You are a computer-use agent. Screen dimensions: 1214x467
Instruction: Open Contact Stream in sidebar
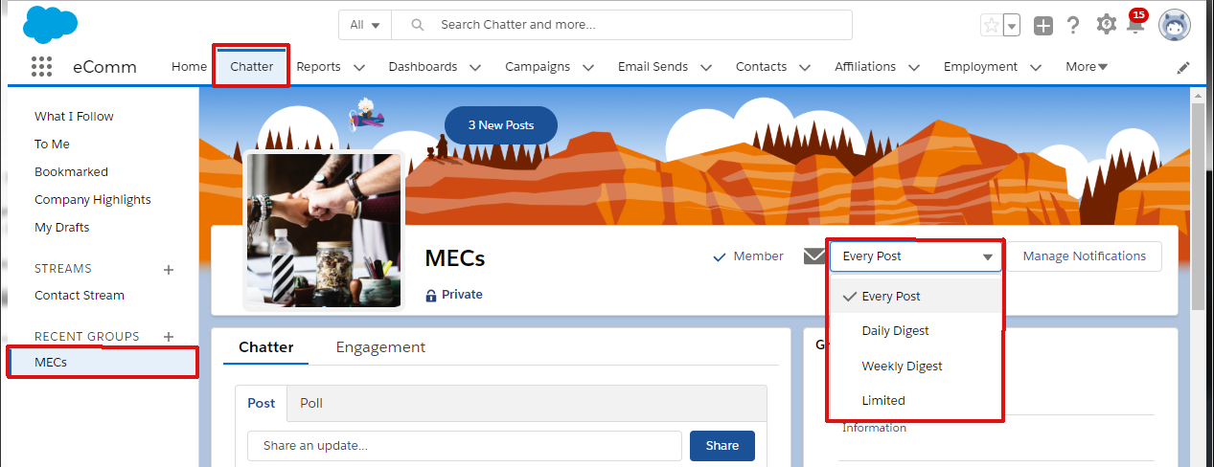(80, 296)
